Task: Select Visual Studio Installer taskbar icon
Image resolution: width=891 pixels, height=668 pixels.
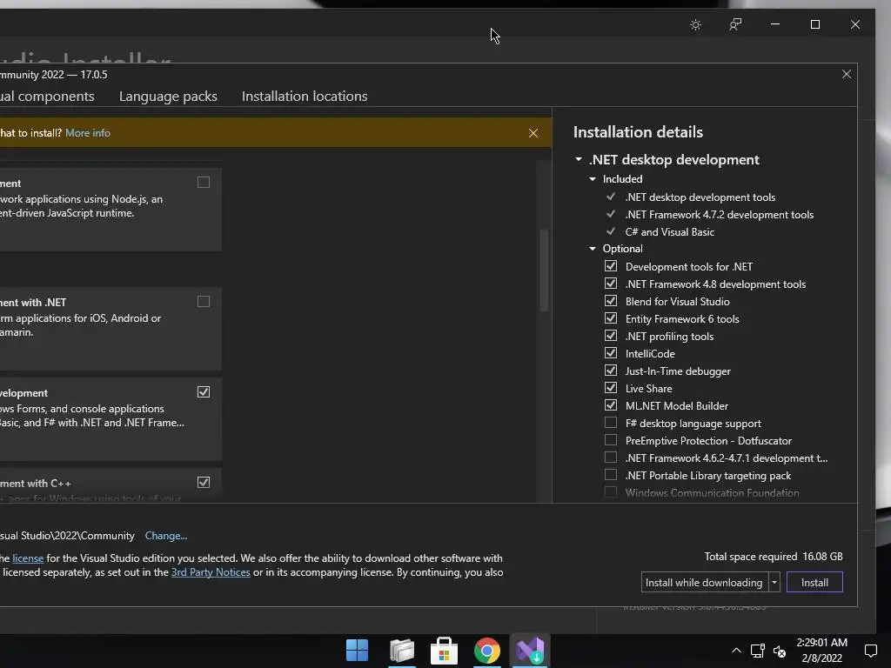Action: [x=530, y=651]
